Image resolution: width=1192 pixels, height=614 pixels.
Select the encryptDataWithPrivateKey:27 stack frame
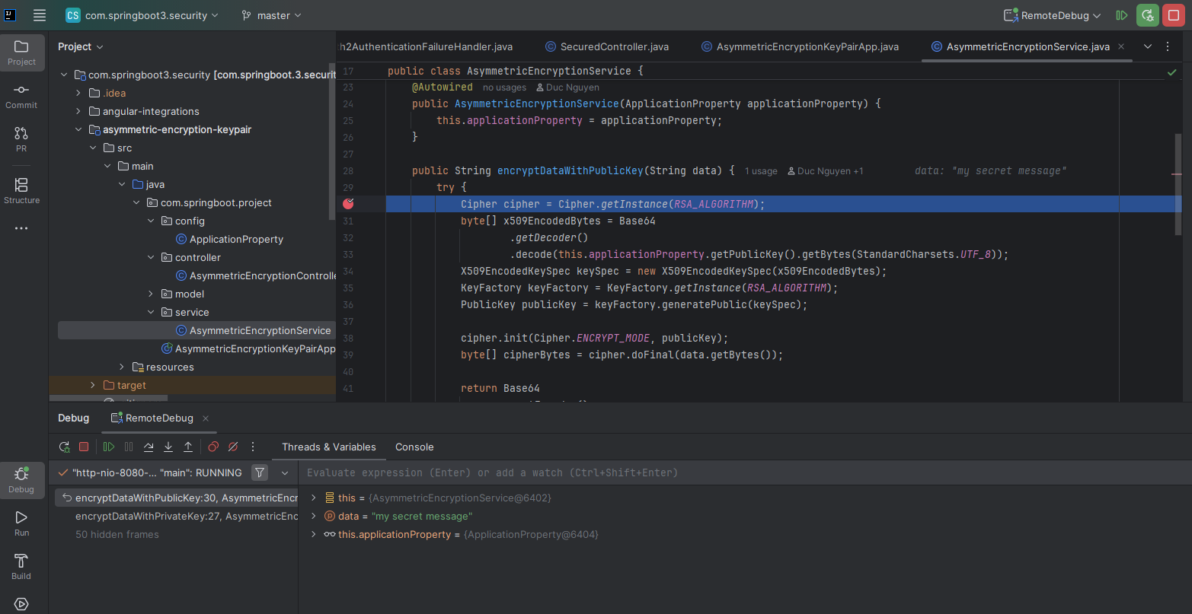tap(176, 516)
